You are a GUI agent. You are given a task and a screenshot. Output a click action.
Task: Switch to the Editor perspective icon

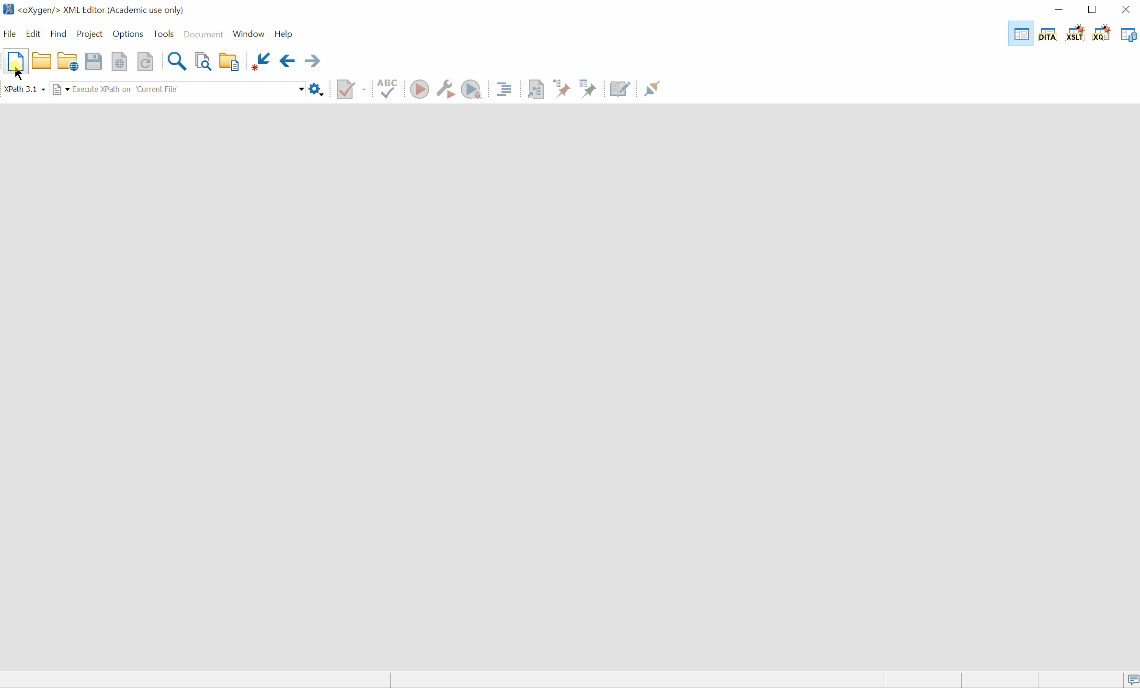pos(1021,34)
